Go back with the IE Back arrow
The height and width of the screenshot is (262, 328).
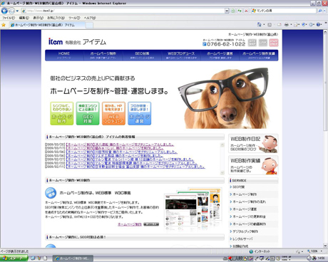(x=4, y=11)
